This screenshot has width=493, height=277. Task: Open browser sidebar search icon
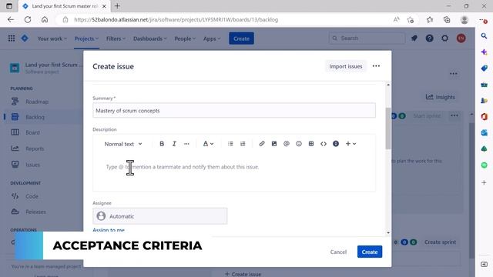pos(485,36)
